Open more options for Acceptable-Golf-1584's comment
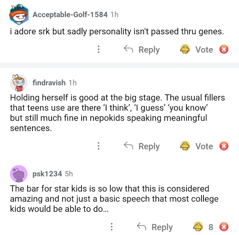The width and height of the screenshot is (239, 235). point(99,50)
